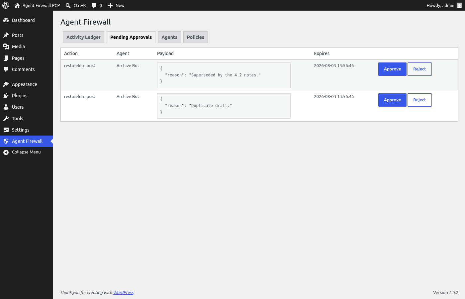Reject the Duplicate draft request
This screenshot has width=465, height=299.
(419, 100)
